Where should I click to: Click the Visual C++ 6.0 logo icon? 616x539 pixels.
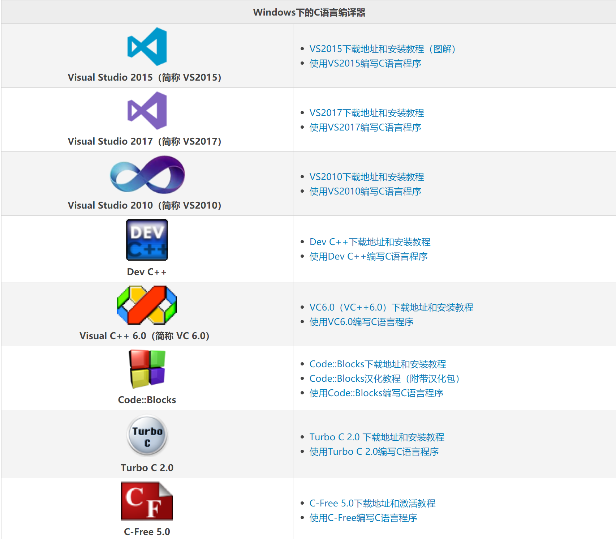(147, 305)
